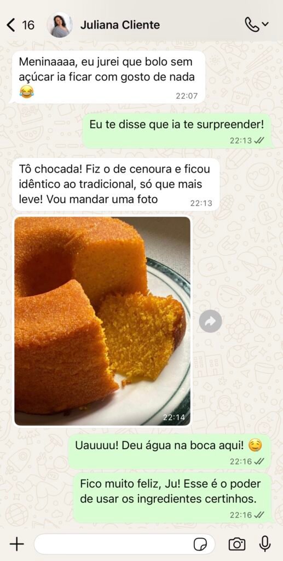The height and width of the screenshot is (561, 283).
Task: Tap the back arrow to chats list
Action: pyautogui.click(x=11, y=25)
